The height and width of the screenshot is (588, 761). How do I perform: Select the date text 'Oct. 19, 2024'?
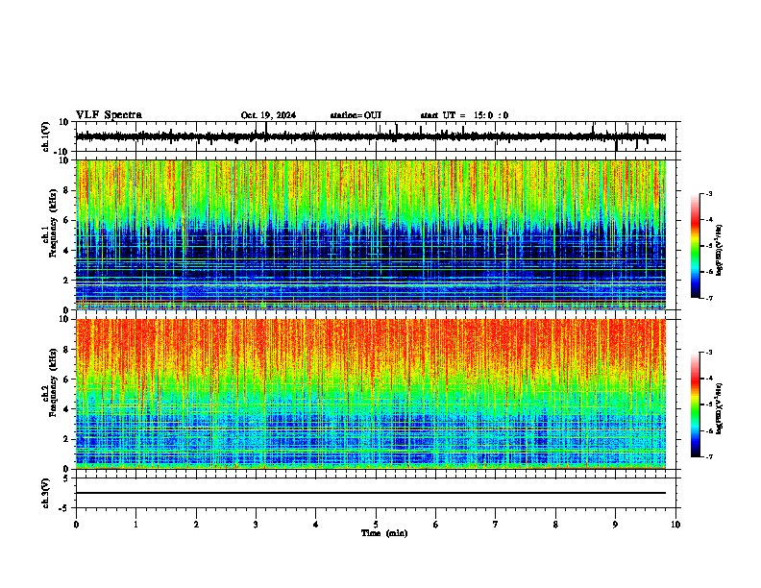tap(268, 115)
